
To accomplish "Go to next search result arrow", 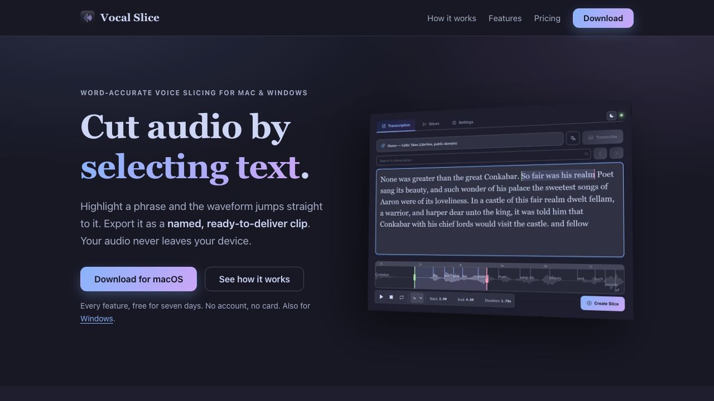I will pyautogui.click(x=616, y=153).
